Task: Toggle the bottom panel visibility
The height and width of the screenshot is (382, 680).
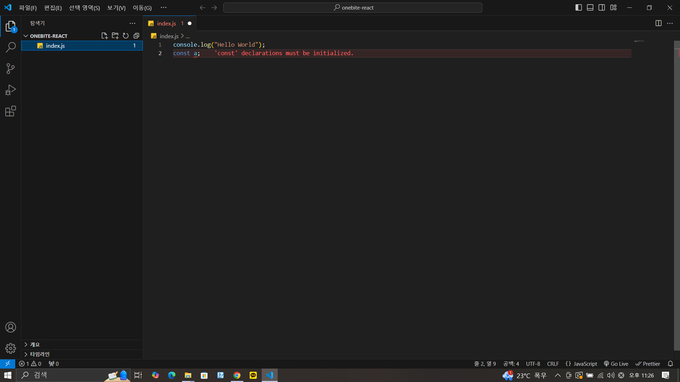Action: [590, 7]
